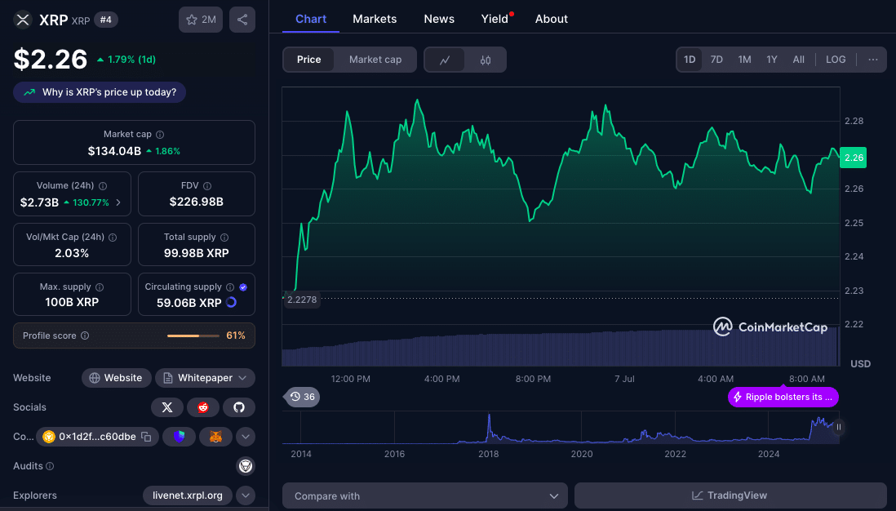Screen dimensions: 896x511
Task: Click the MetaMask fox icon
Action: (x=215, y=437)
